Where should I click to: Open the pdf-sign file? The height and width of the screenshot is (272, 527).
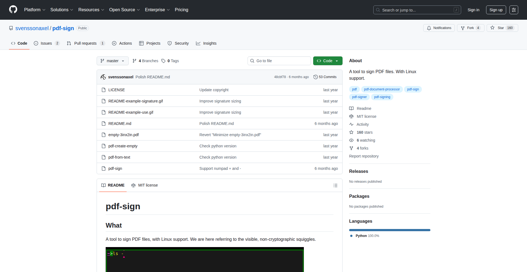[x=115, y=168]
